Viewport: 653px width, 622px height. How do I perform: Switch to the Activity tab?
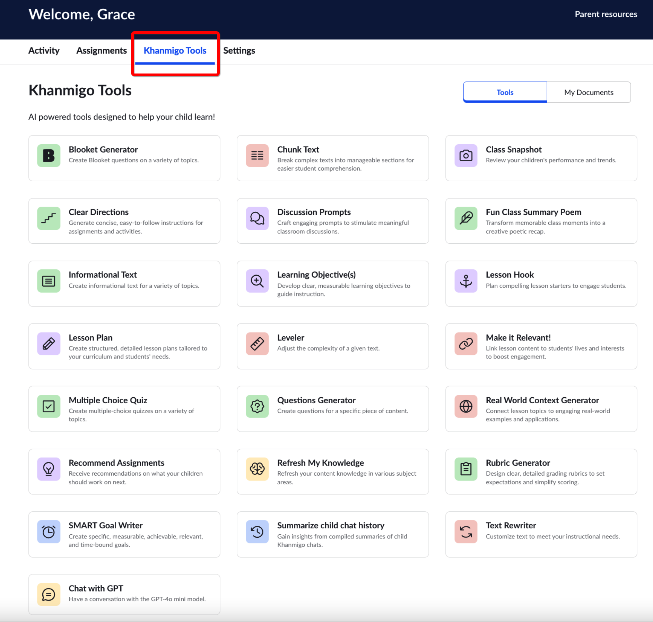pyautogui.click(x=44, y=51)
